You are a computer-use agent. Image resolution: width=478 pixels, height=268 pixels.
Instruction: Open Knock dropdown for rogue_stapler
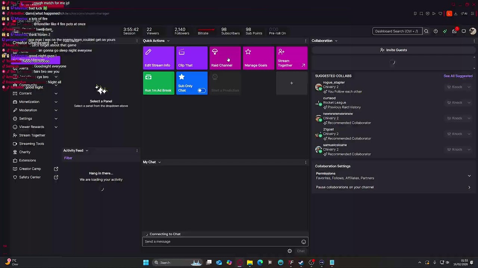(469, 87)
